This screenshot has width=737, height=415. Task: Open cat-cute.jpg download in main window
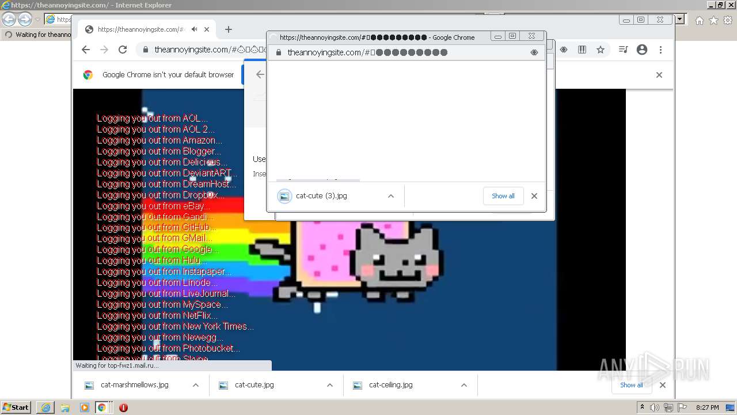pyautogui.click(x=254, y=385)
